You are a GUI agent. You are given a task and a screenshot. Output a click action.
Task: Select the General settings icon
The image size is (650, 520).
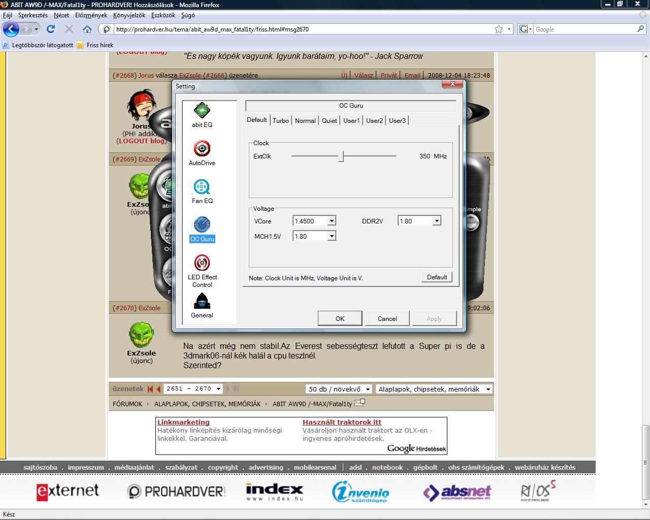click(x=202, y=301)
